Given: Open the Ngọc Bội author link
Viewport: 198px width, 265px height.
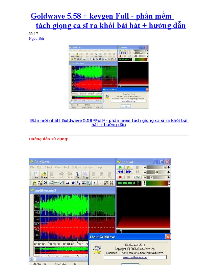Looking at the screenshot, I should tap(37, 39).
